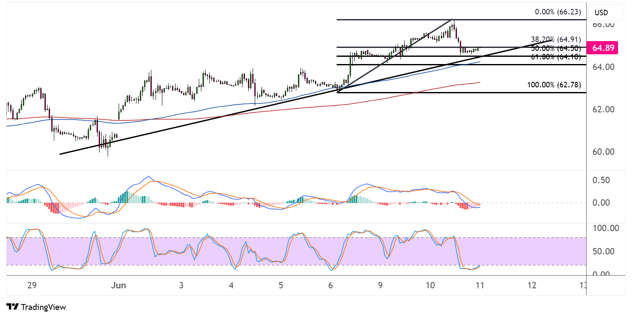Click the 60.00 price axis value
This screenshot has width=632, height=318.
click(x=604, y=152)
